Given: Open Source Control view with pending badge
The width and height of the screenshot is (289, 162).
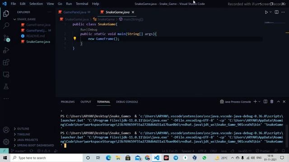Looking at the screenshot, I should pos(6,38).
